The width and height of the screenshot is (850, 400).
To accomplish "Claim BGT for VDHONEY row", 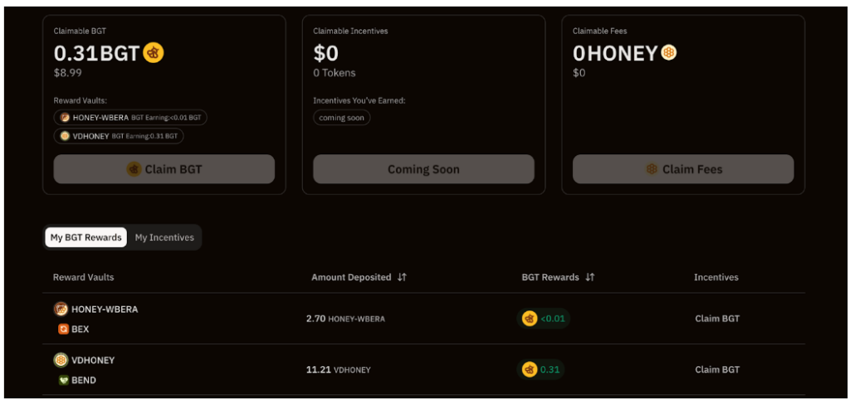I will tap(716, 369).
